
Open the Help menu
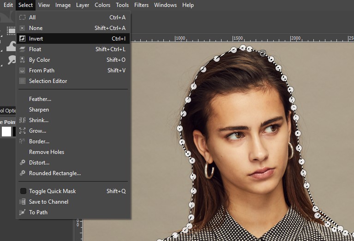click(188, 5)
